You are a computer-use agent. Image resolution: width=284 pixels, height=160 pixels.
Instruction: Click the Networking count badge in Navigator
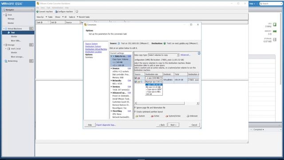[x=32, y=61]
